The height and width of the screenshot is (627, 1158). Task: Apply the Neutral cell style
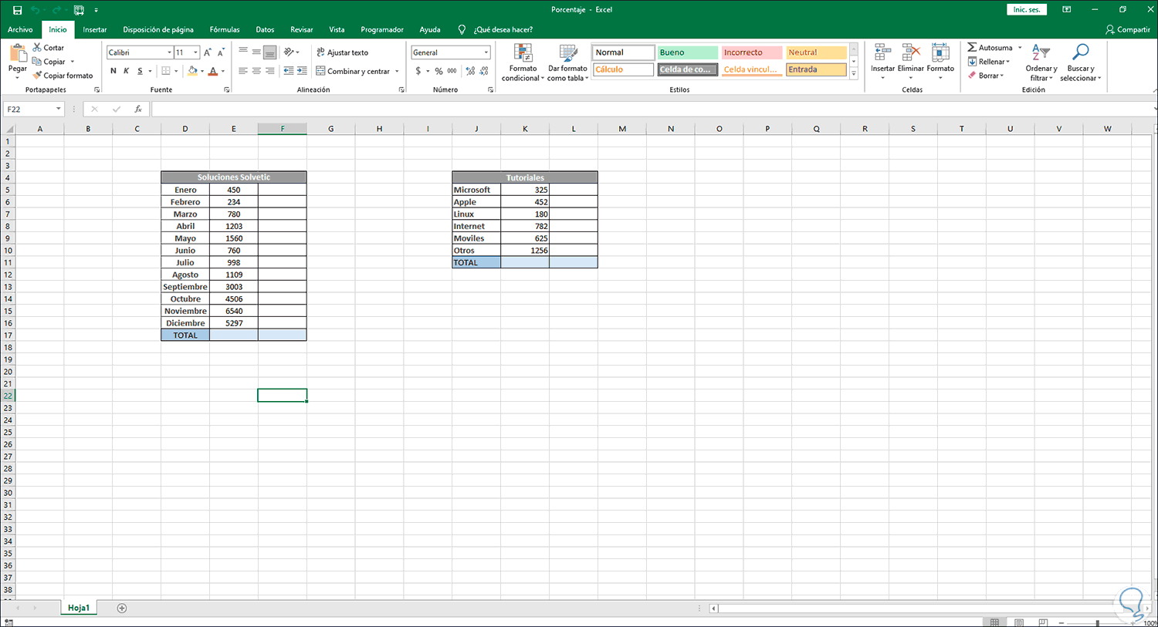click(816, 52)
